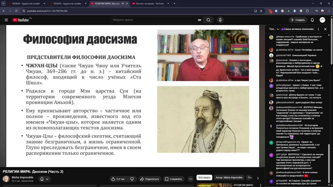Click the 'Поделиться' share button
333x187 pixels.
(x=149, y=179)
